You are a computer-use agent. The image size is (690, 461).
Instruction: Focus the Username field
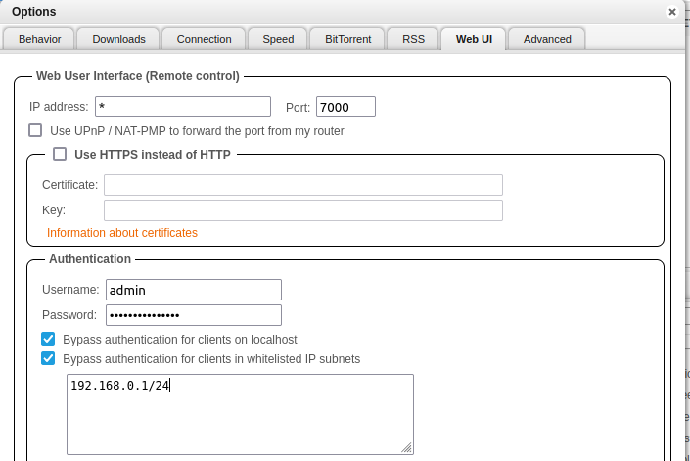point(193,290)
